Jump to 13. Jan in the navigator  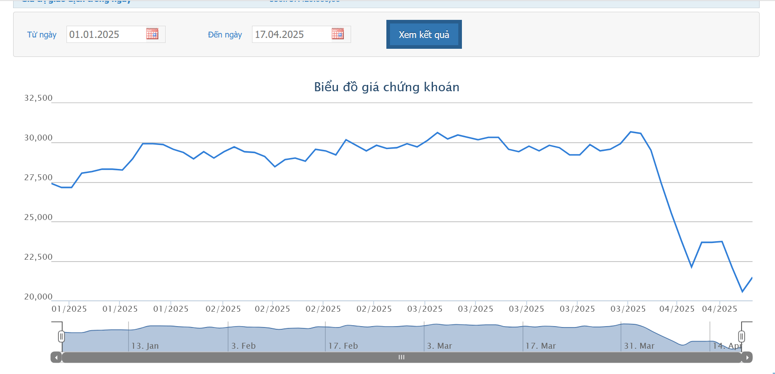pos(145,346)
